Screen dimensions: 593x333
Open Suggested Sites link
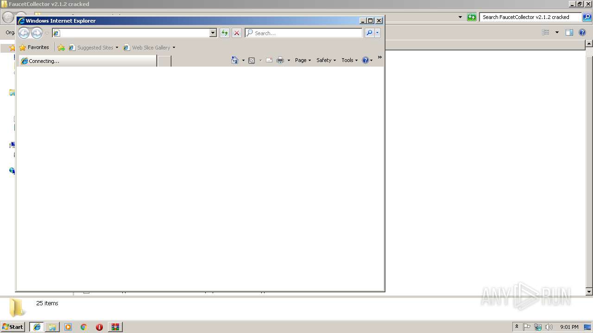92,47
